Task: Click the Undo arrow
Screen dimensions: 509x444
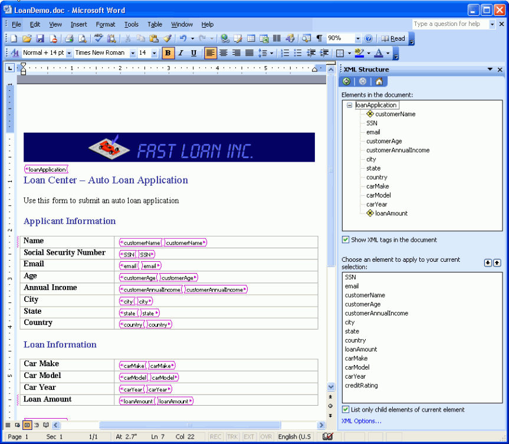Action: tap(183, 39)
